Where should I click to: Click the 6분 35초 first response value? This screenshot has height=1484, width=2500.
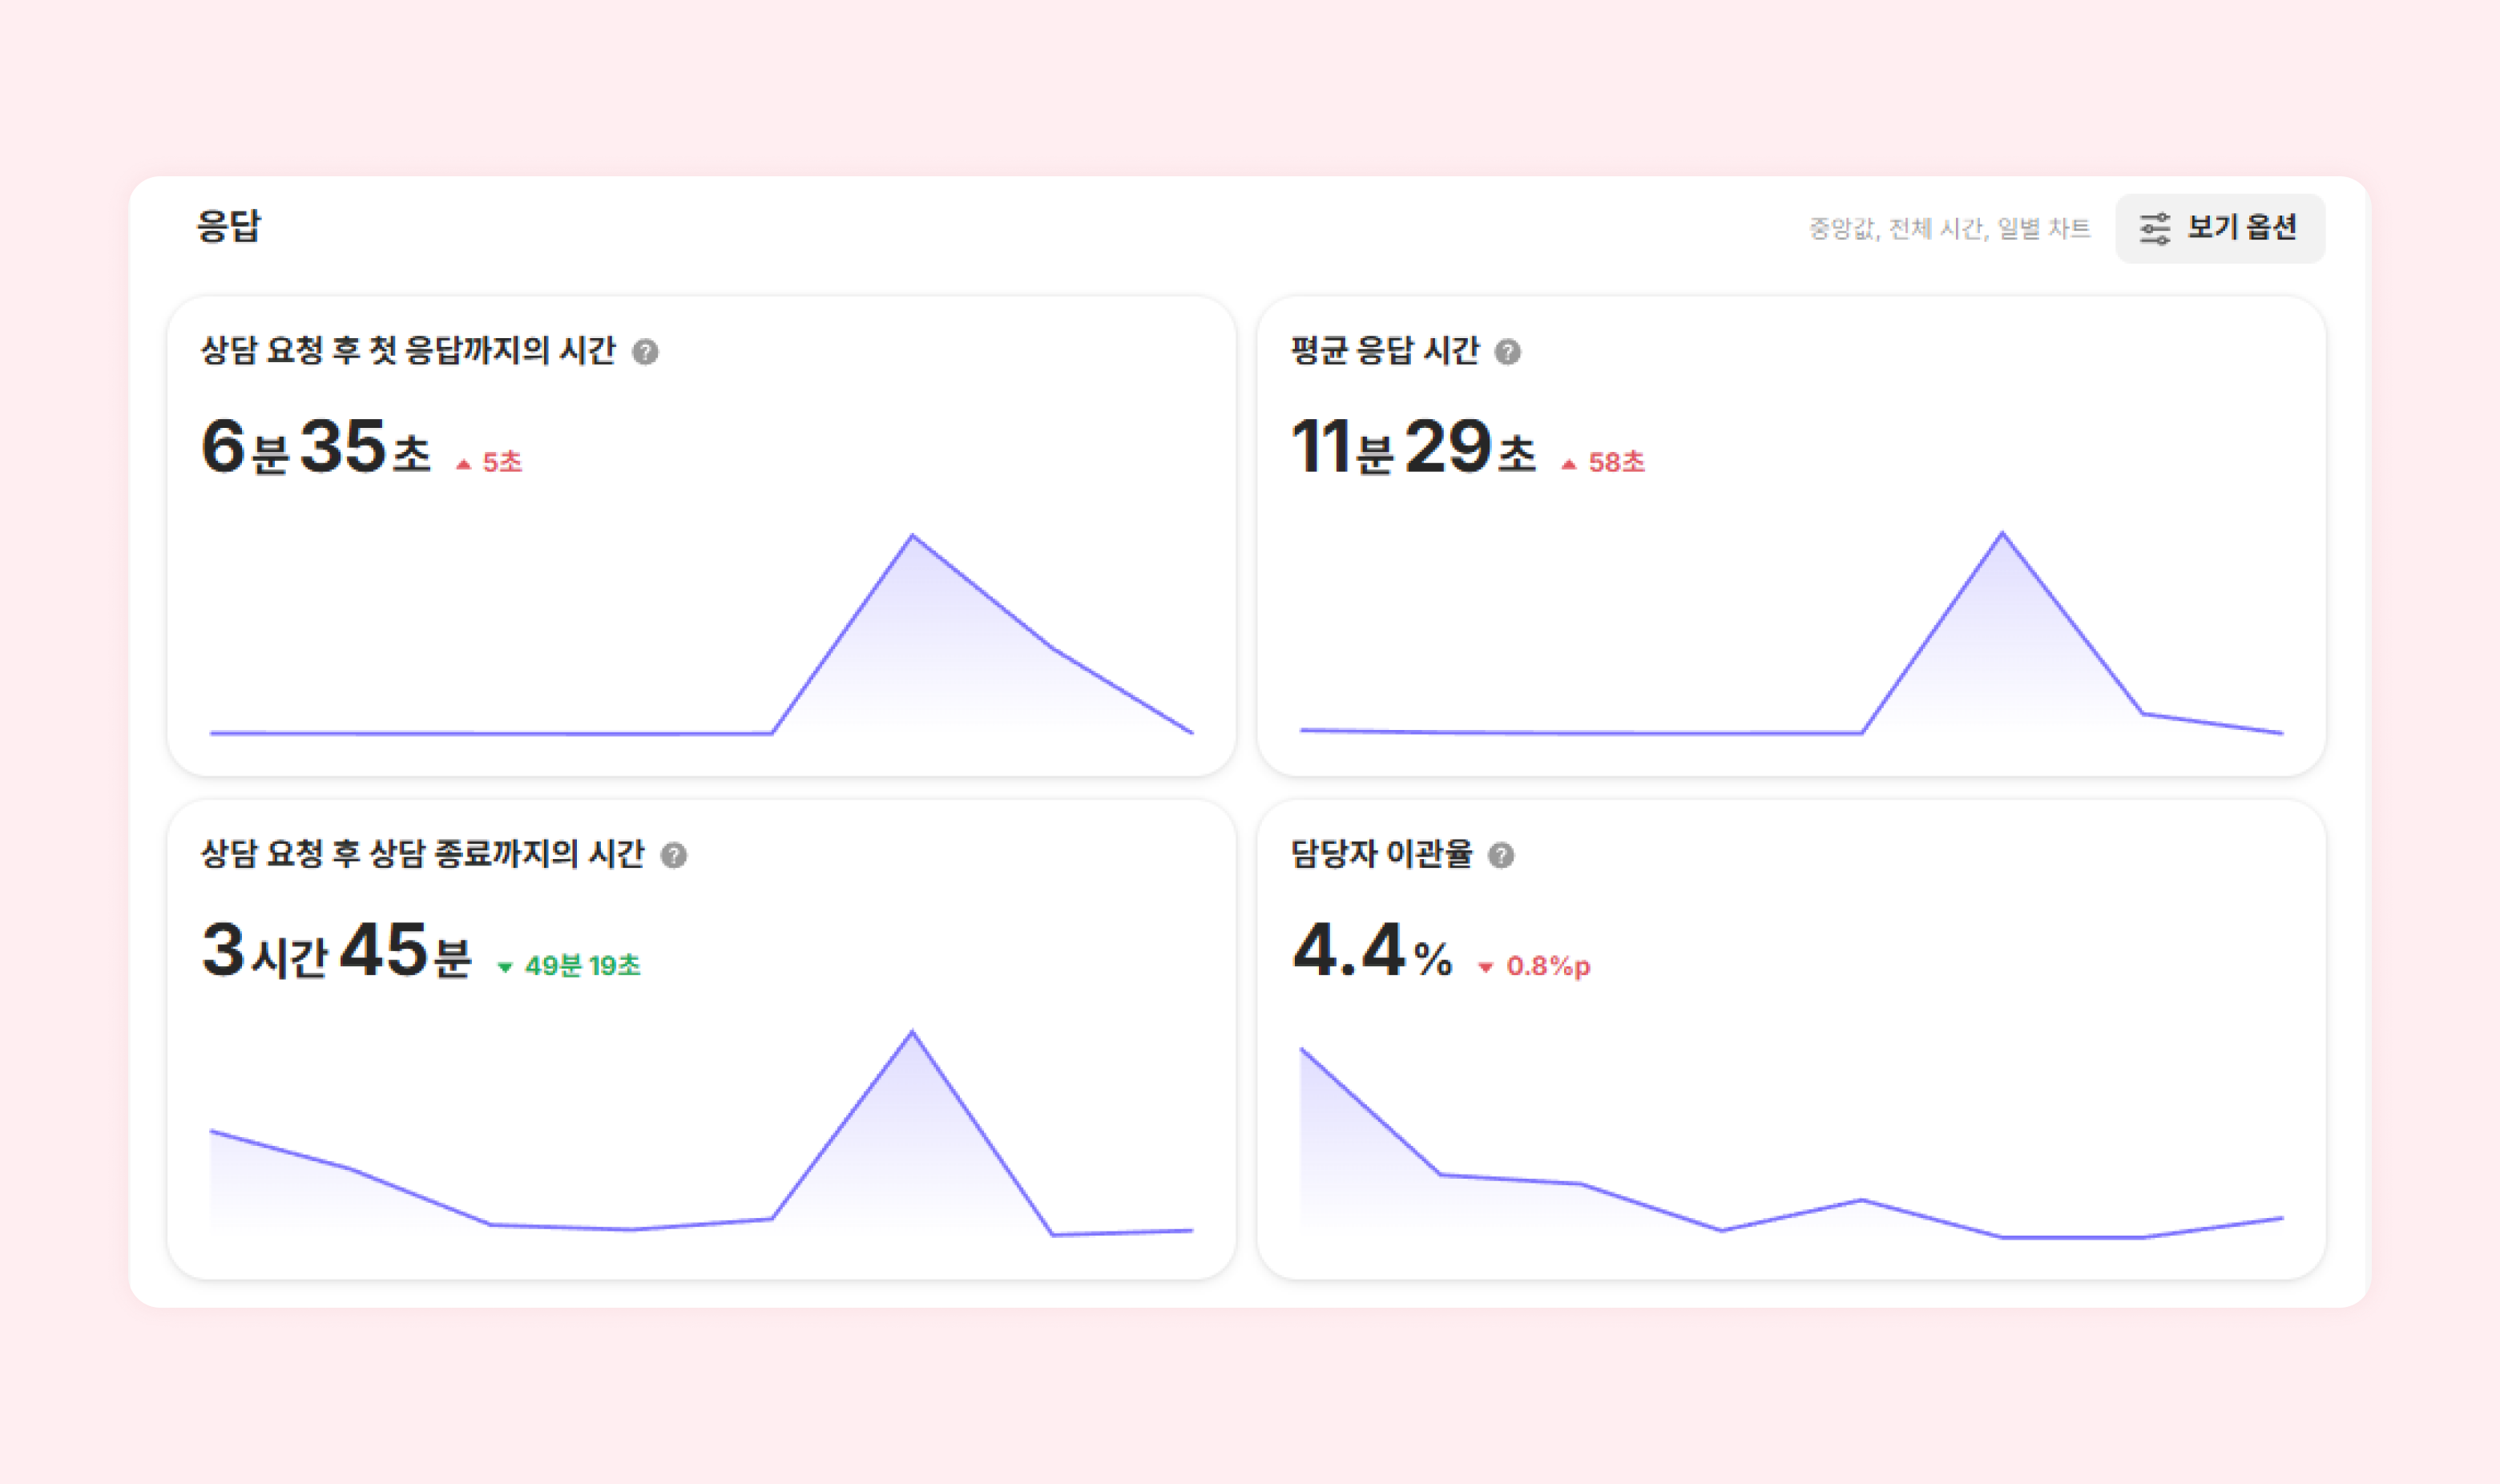(x=315, y=447)
